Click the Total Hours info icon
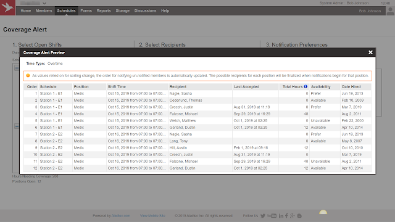This screenshot has height=222, width=395. coord(306,86)
